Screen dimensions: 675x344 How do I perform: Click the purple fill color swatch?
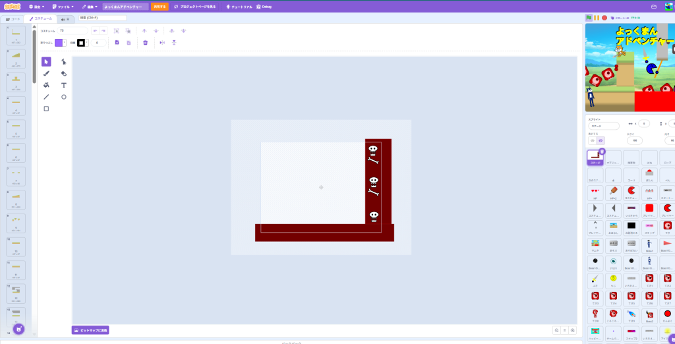pyautogui.click(x=59, y=43)
